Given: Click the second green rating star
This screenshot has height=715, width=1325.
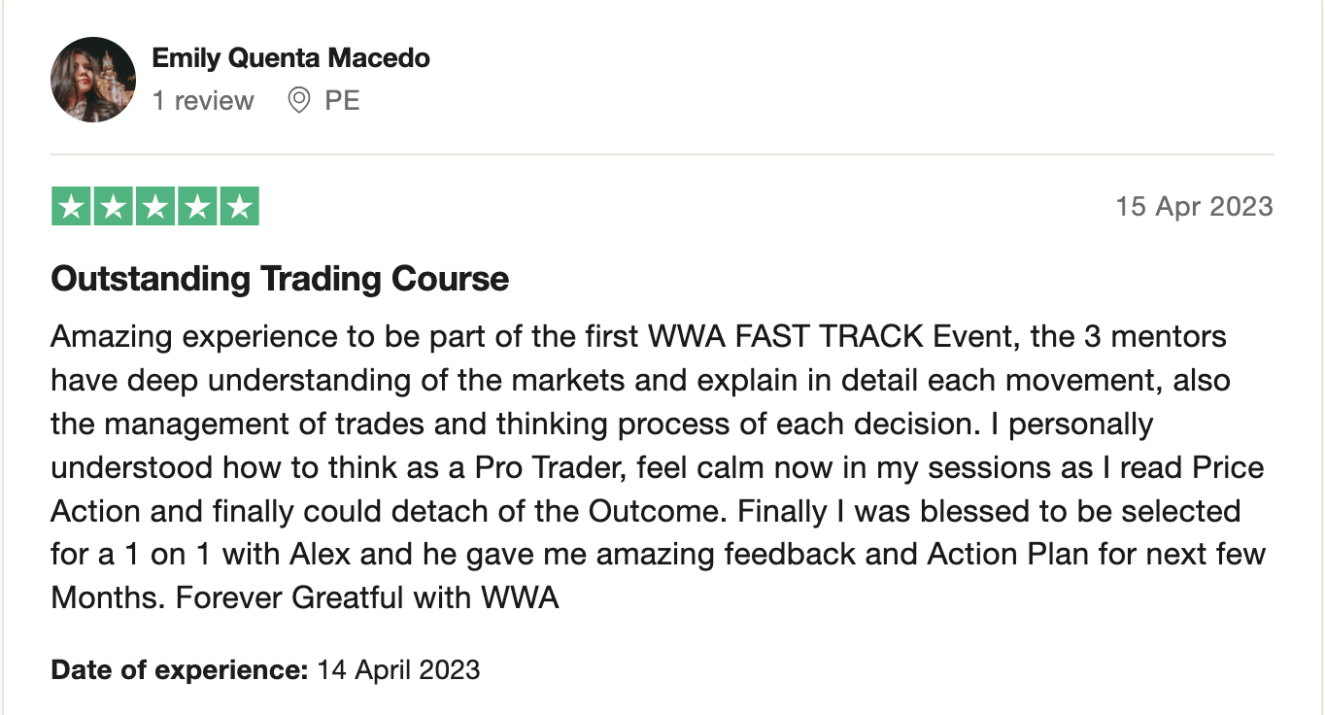Looking at the screenshot, I should 113,207.
